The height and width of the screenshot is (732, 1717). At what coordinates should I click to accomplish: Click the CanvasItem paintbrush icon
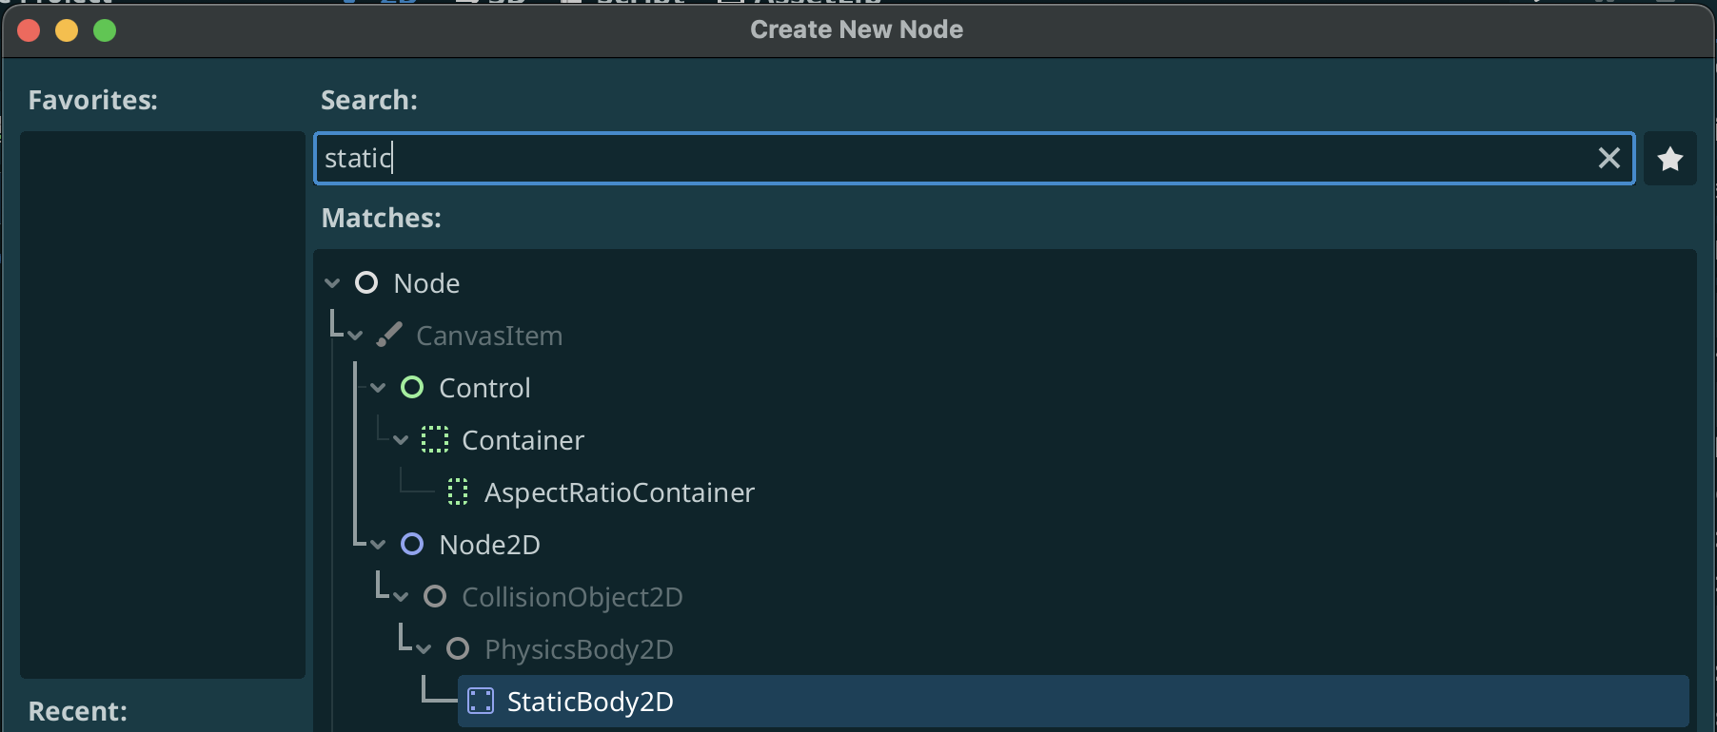(x=389, y=335)
